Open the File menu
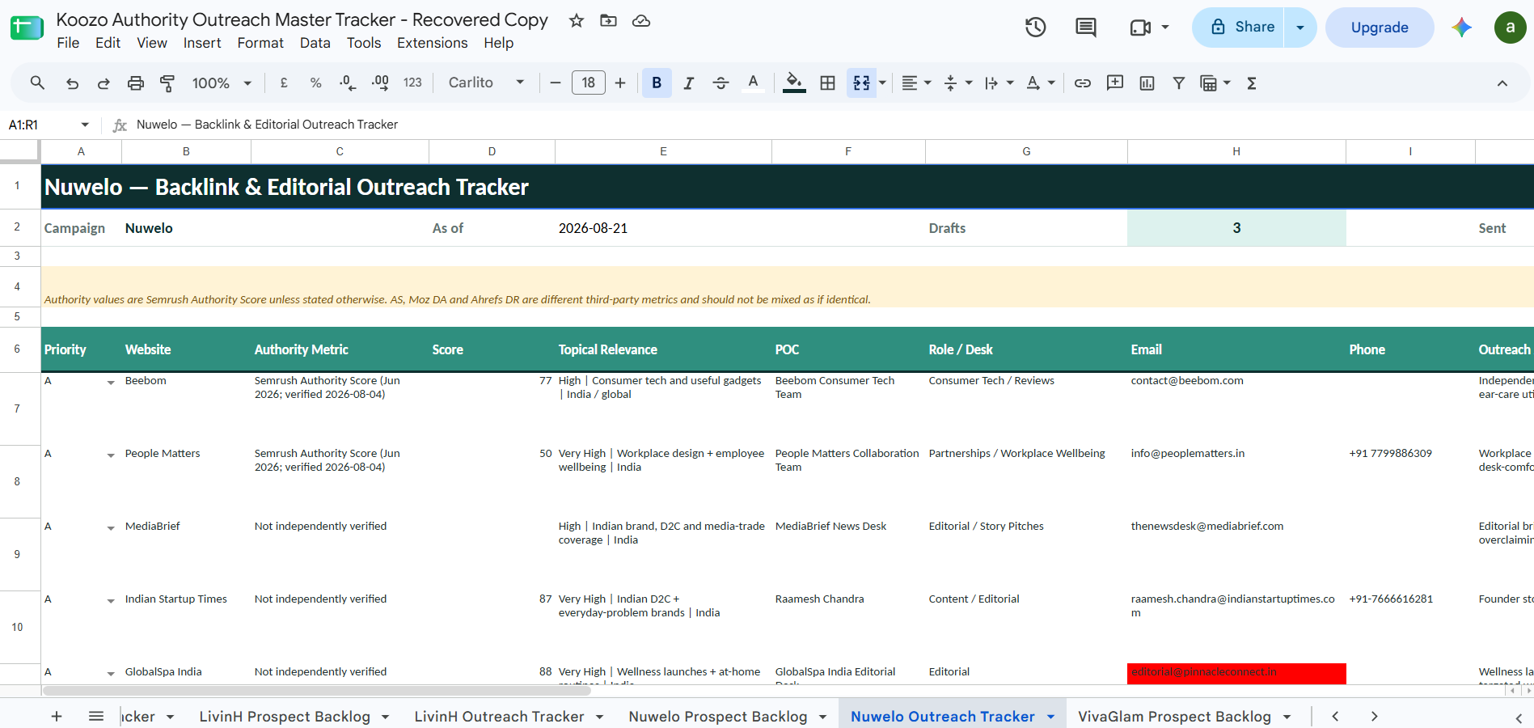The image size is (1534, 728). pyautogui.click(x=68, y=43)
